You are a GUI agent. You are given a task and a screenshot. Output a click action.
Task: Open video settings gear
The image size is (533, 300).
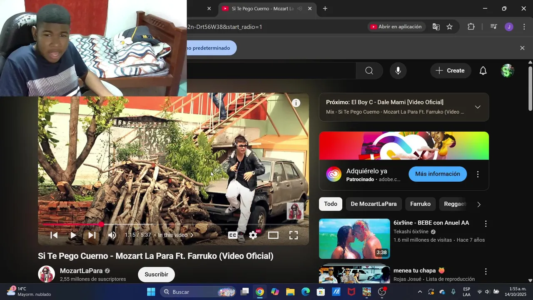pos(253,235)
